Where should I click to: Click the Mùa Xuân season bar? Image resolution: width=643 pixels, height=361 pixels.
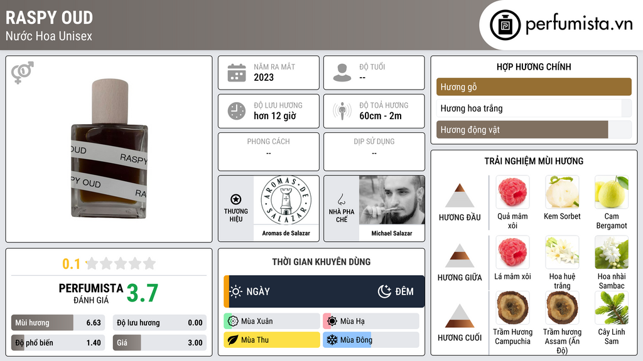pos(272,322)
